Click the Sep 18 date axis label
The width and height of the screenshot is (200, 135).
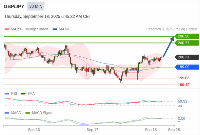pyautogui.click(x=151, y=130)
